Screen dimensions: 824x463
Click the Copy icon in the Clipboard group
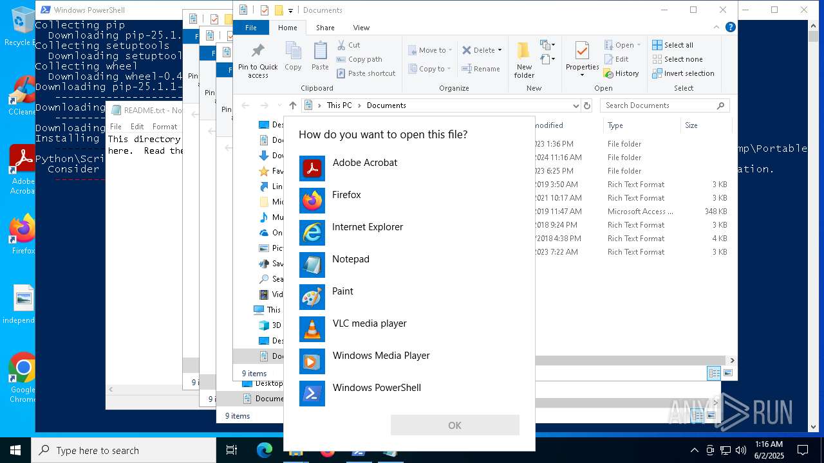tap(293, 56)
